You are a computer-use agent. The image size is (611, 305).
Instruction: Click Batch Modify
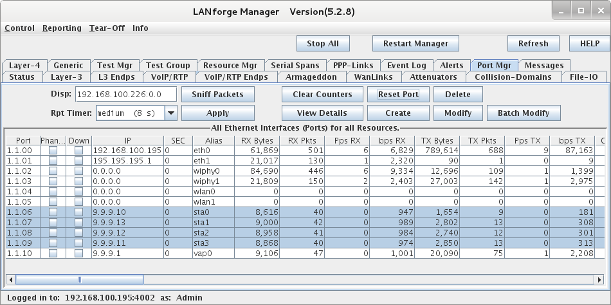point(524,113)
